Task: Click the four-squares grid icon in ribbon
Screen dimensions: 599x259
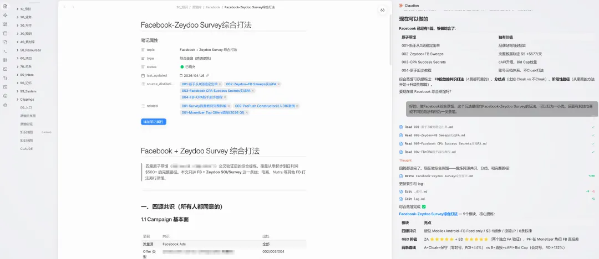Action: pyautogui.click(x=5, y=24)
